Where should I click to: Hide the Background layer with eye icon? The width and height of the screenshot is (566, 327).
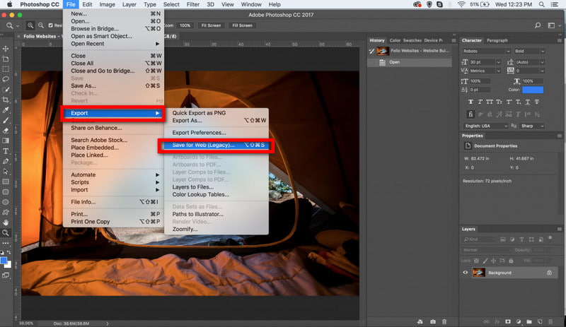(465, 273)
